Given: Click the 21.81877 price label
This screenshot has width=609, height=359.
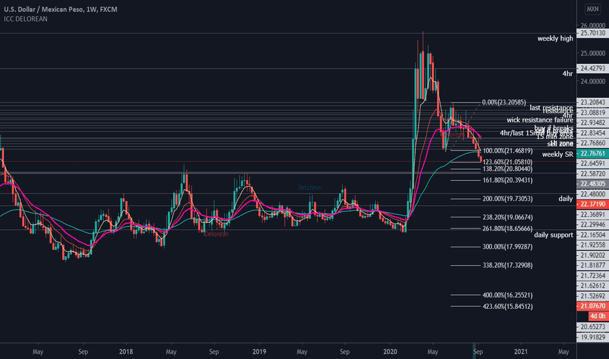Looking at the screenshot, I should click(593, 265).
